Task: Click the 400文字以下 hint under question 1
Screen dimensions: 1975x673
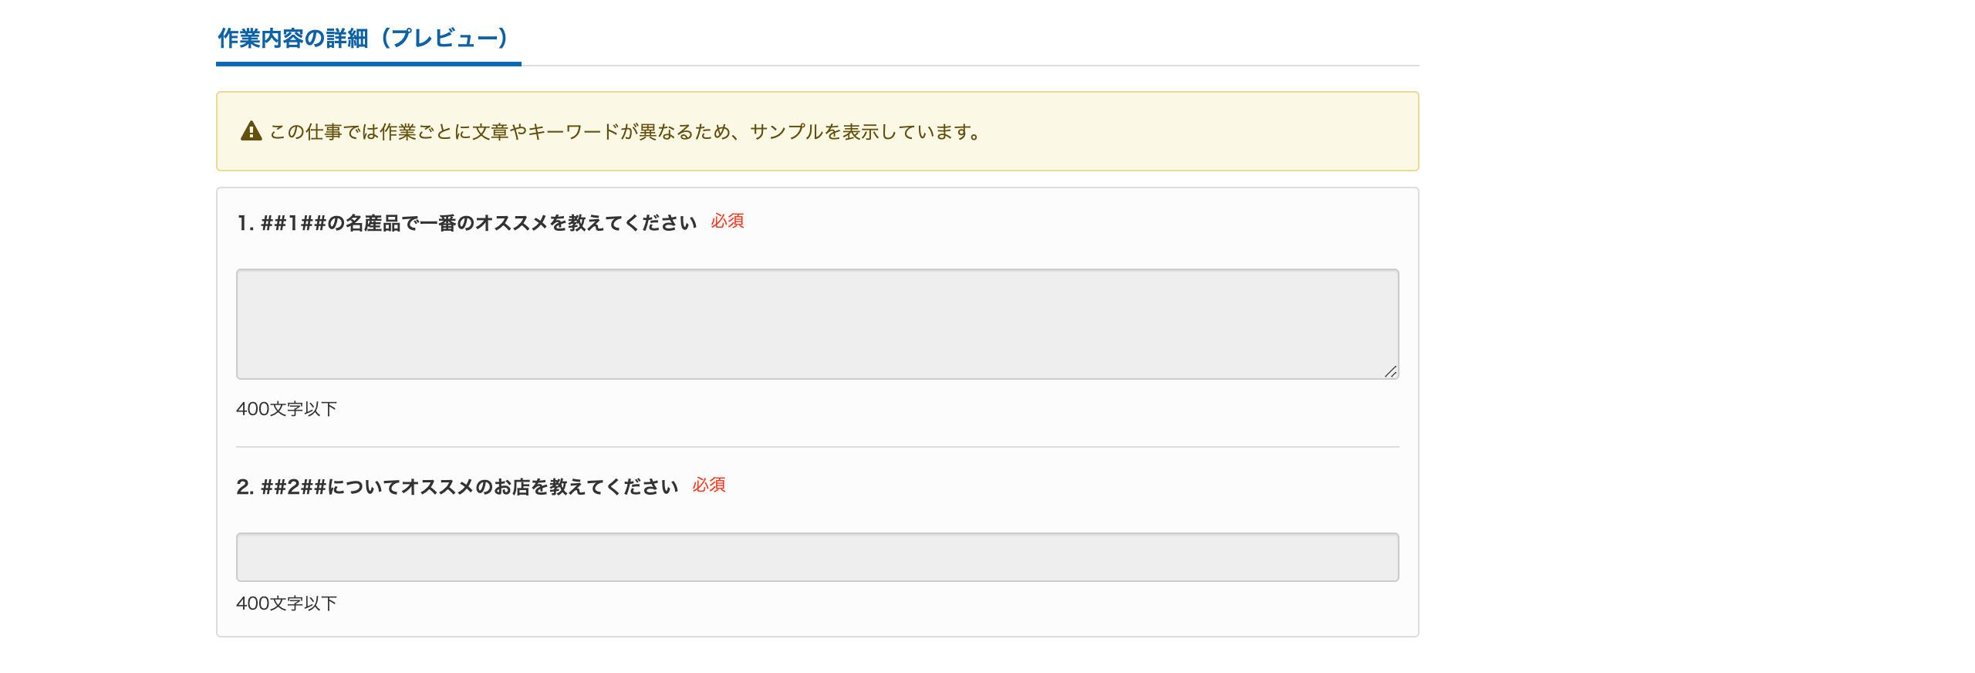Action: point(286,409)
